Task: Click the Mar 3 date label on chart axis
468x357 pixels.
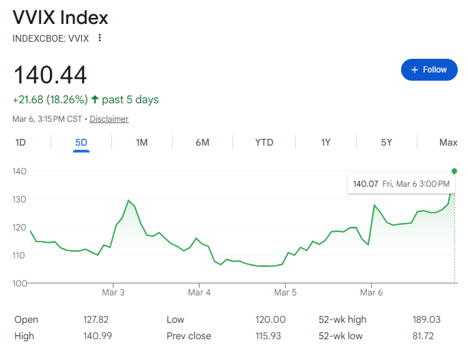Action: [113, 293]
